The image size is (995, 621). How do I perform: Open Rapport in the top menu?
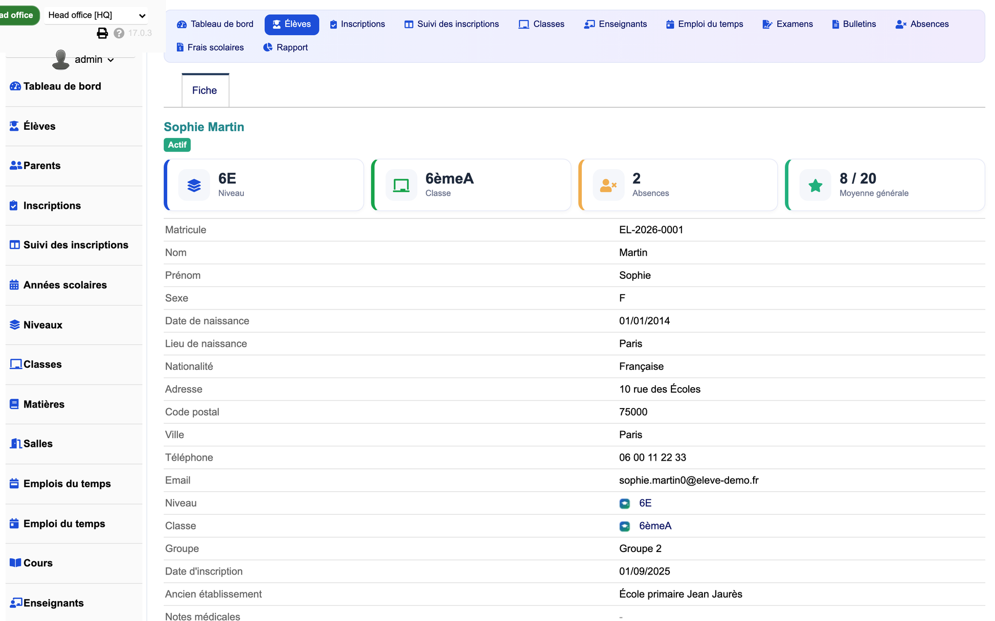285,47
